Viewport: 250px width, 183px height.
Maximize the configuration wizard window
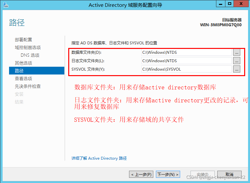(x=230, y=4)
